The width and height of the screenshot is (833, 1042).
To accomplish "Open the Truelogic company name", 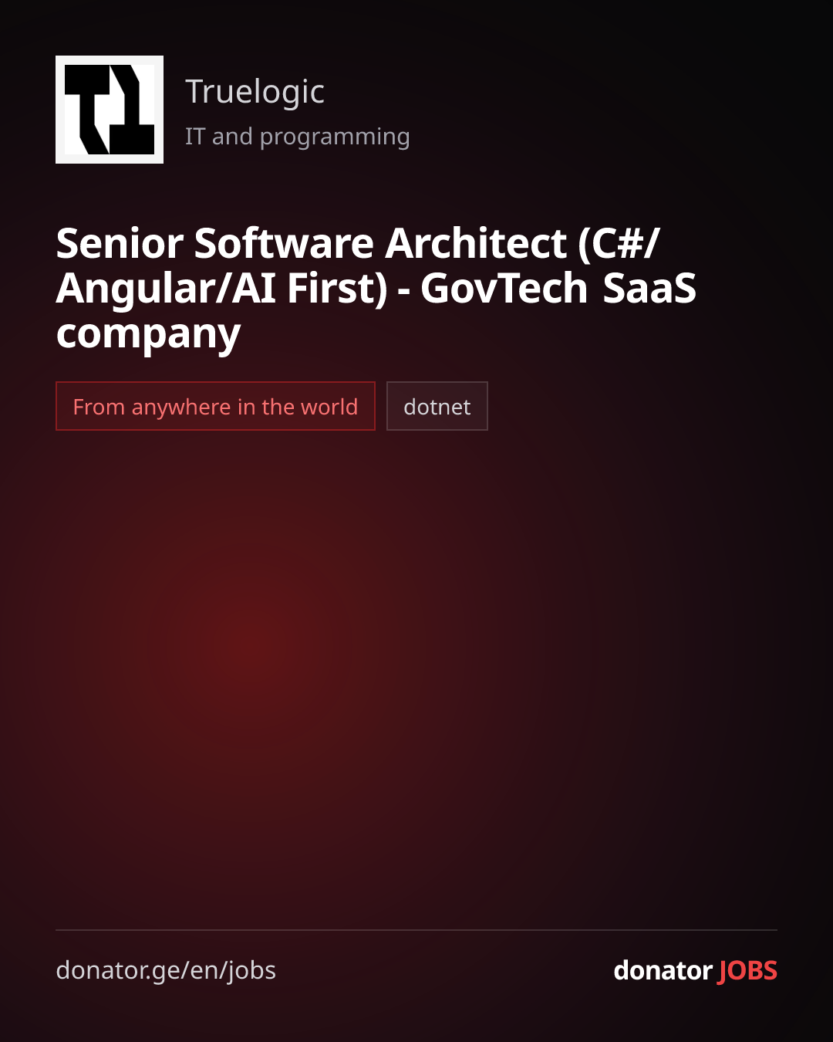I will pos(255,92).
